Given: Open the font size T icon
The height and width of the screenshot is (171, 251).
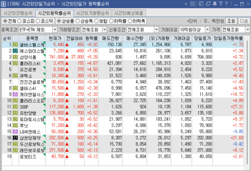Looking at the screenshot, I should coord(221,4).
